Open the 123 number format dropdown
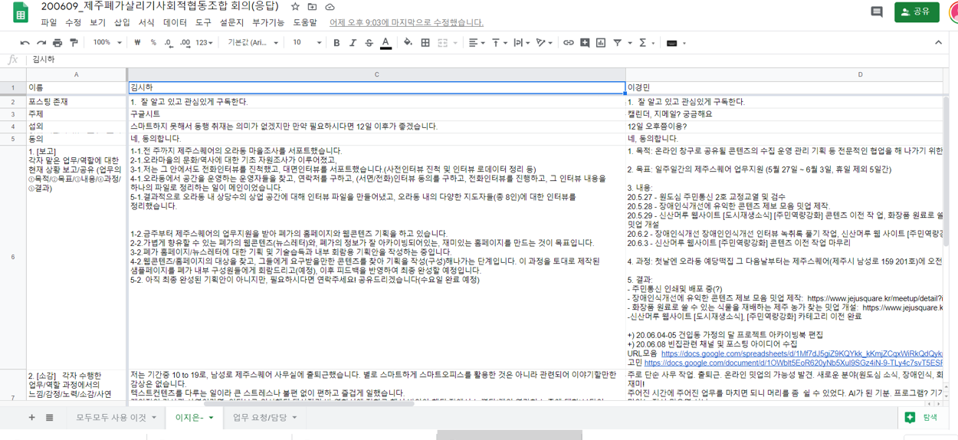The height and width of the screenshot is (440, 958). point(204,43)
